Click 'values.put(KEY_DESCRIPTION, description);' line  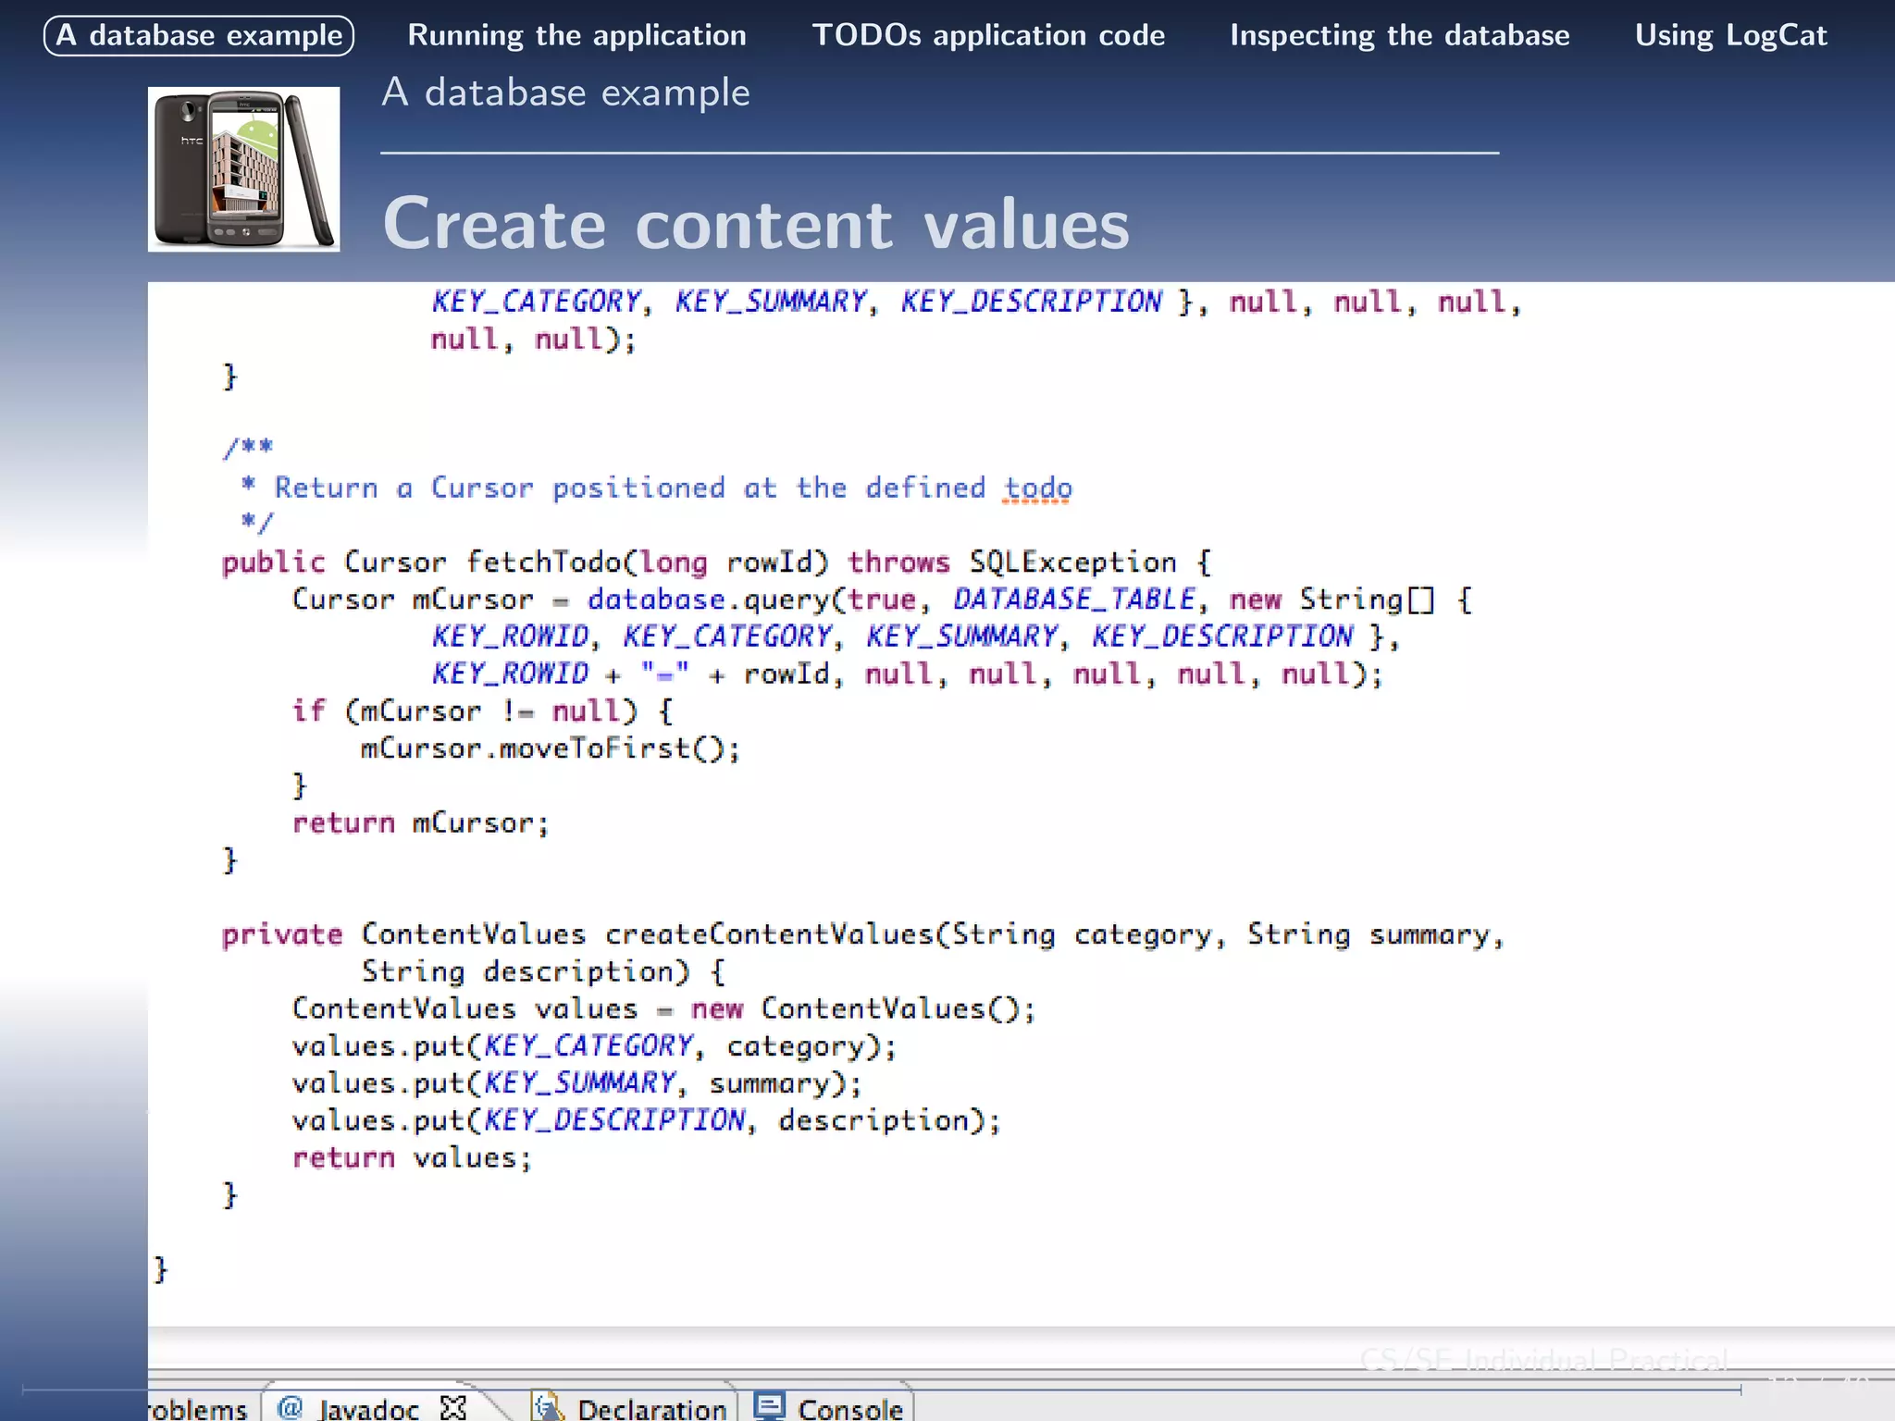click(646, 1120)
